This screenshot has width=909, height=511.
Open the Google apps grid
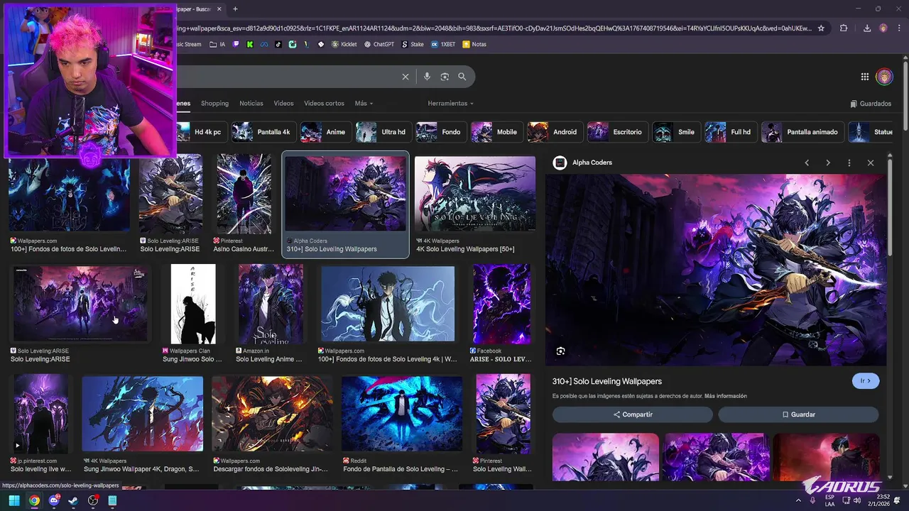(865, 77)
